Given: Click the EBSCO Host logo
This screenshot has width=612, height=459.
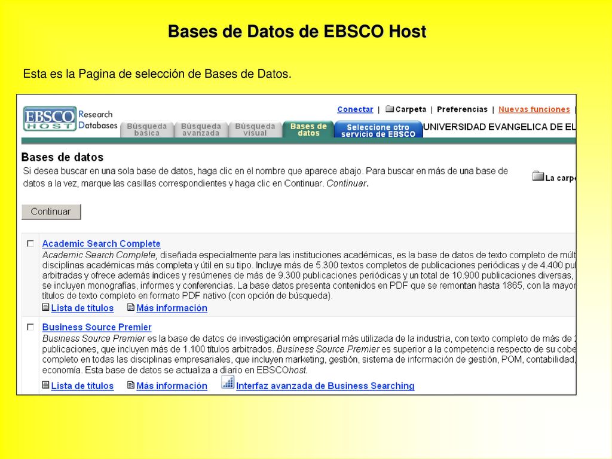Looking at the screenshot, I should pos(50,119).
